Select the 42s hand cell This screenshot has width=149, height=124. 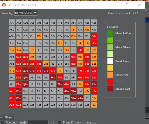pyautogui.click(x=94, y=91)
